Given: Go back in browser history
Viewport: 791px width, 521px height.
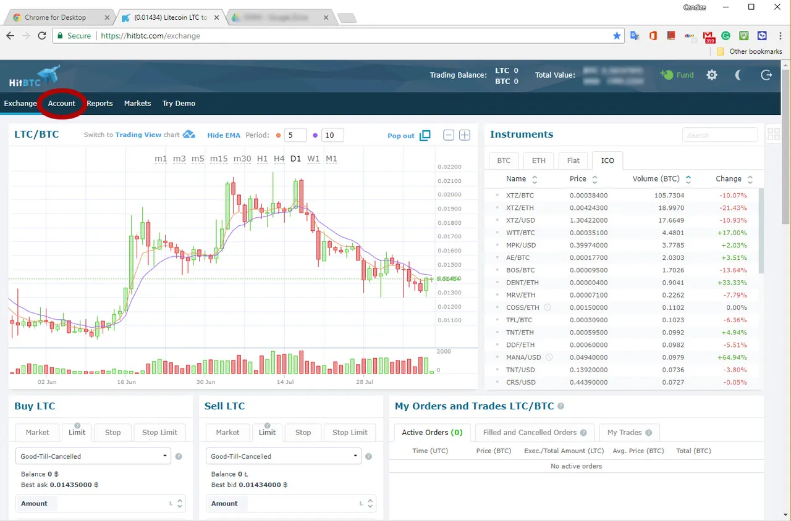Looking at the screenshot, I should [10, 36].
